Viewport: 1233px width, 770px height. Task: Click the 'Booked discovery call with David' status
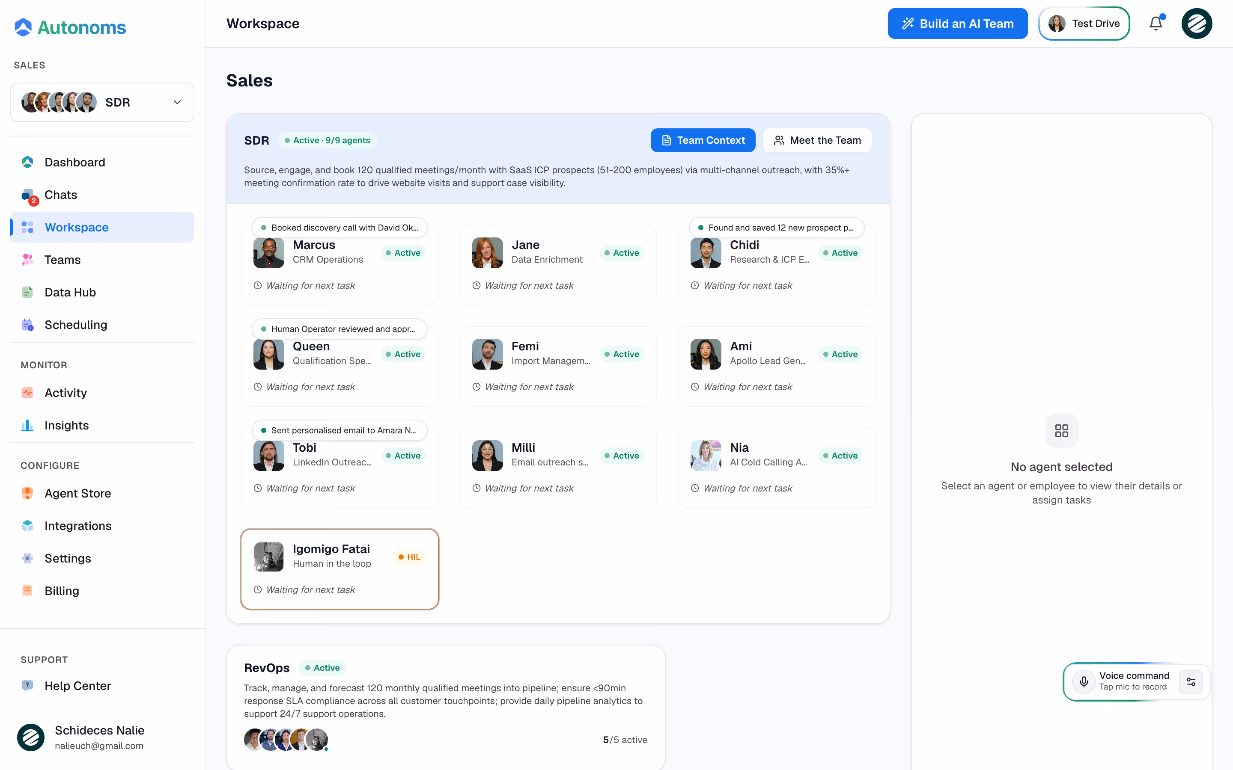(x=340, y=228)
